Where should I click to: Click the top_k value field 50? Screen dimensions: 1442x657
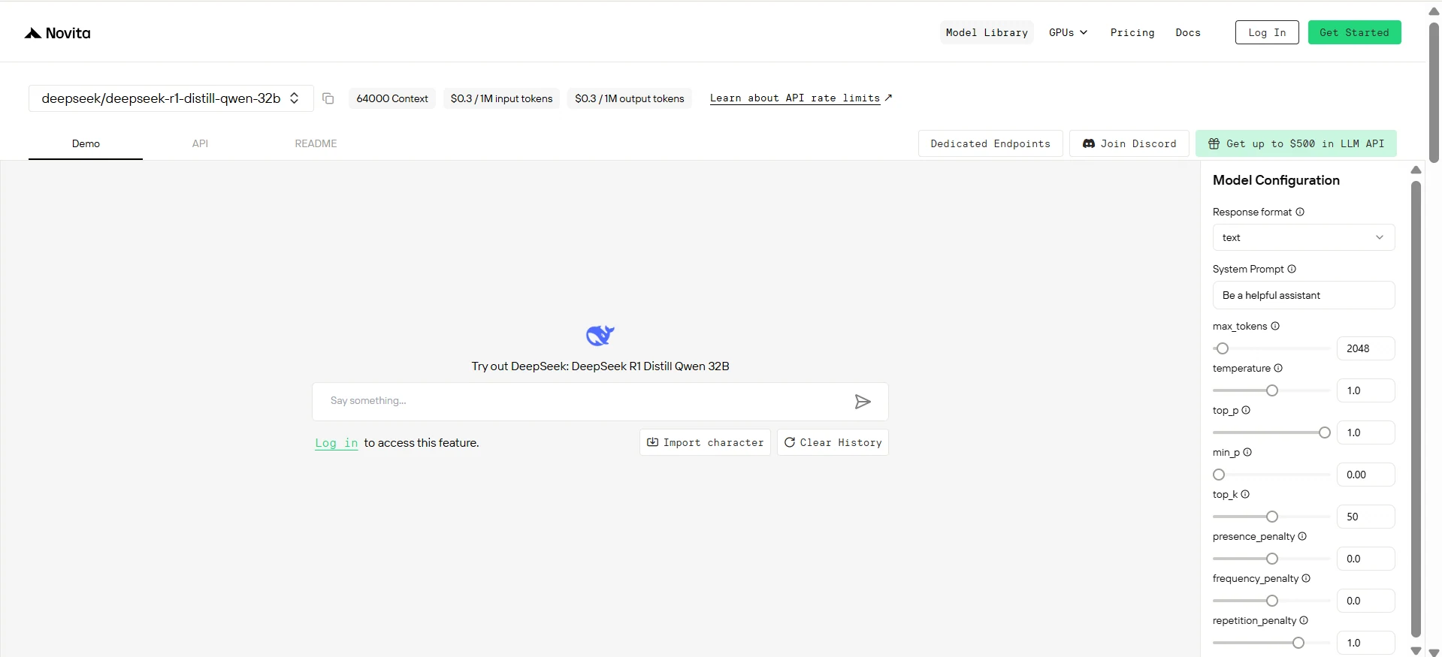1366,517
